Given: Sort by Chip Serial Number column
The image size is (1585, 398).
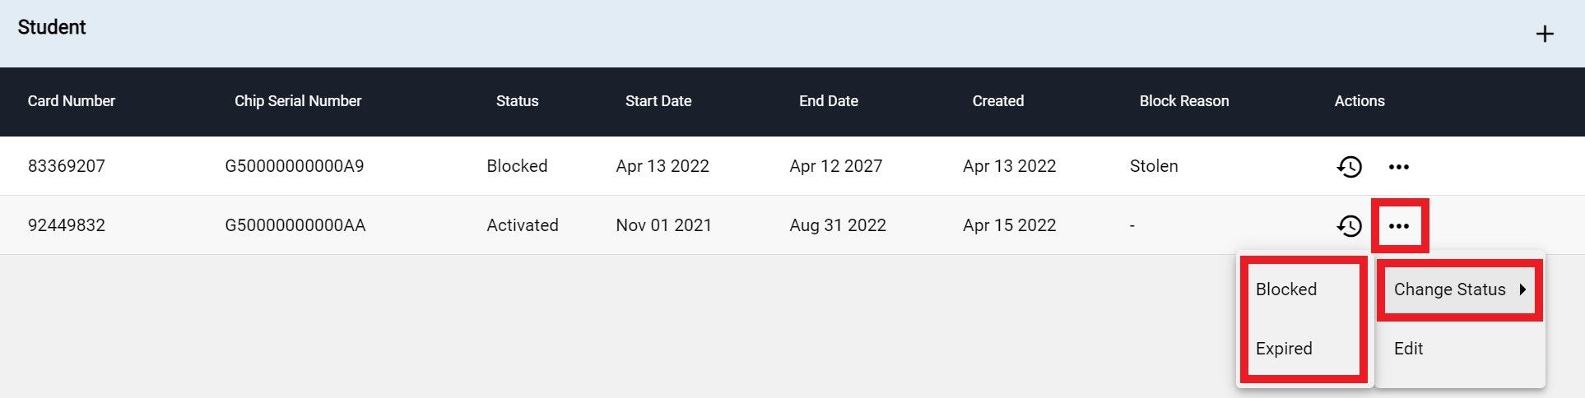Looking at the screenshot, I should (298, 101).
